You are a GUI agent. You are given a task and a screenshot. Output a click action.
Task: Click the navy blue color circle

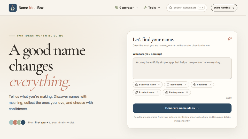(x=23, y=123)
